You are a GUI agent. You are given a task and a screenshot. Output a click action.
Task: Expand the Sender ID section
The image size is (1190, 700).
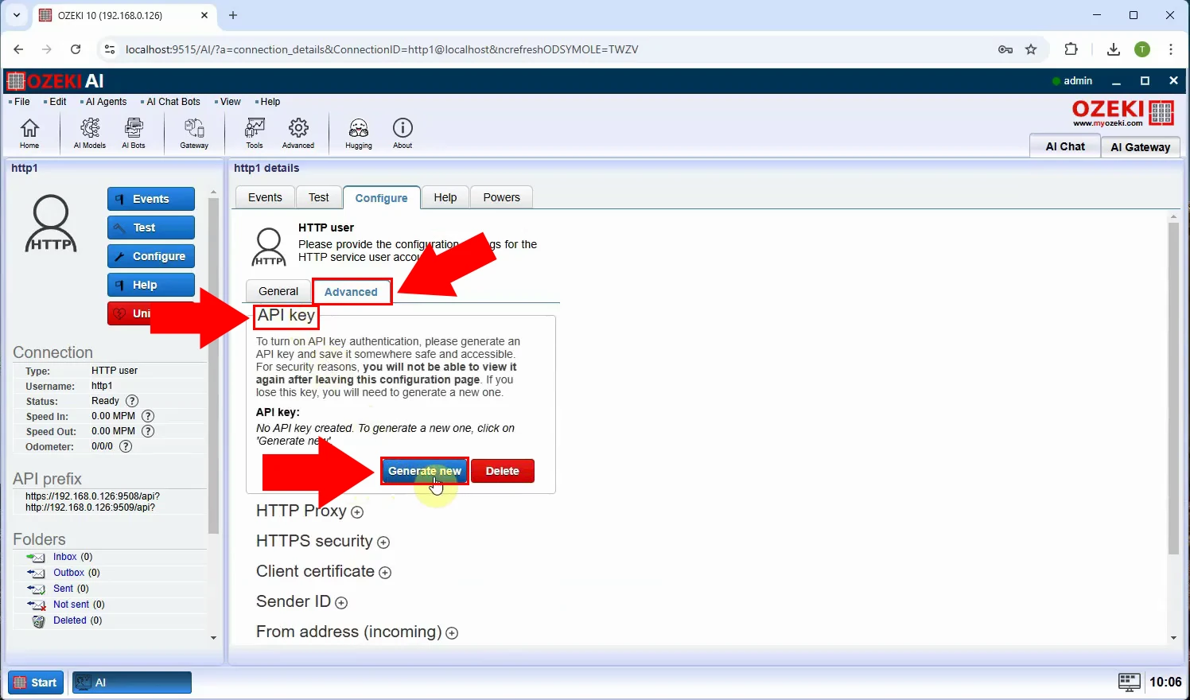tap(341, 603)
